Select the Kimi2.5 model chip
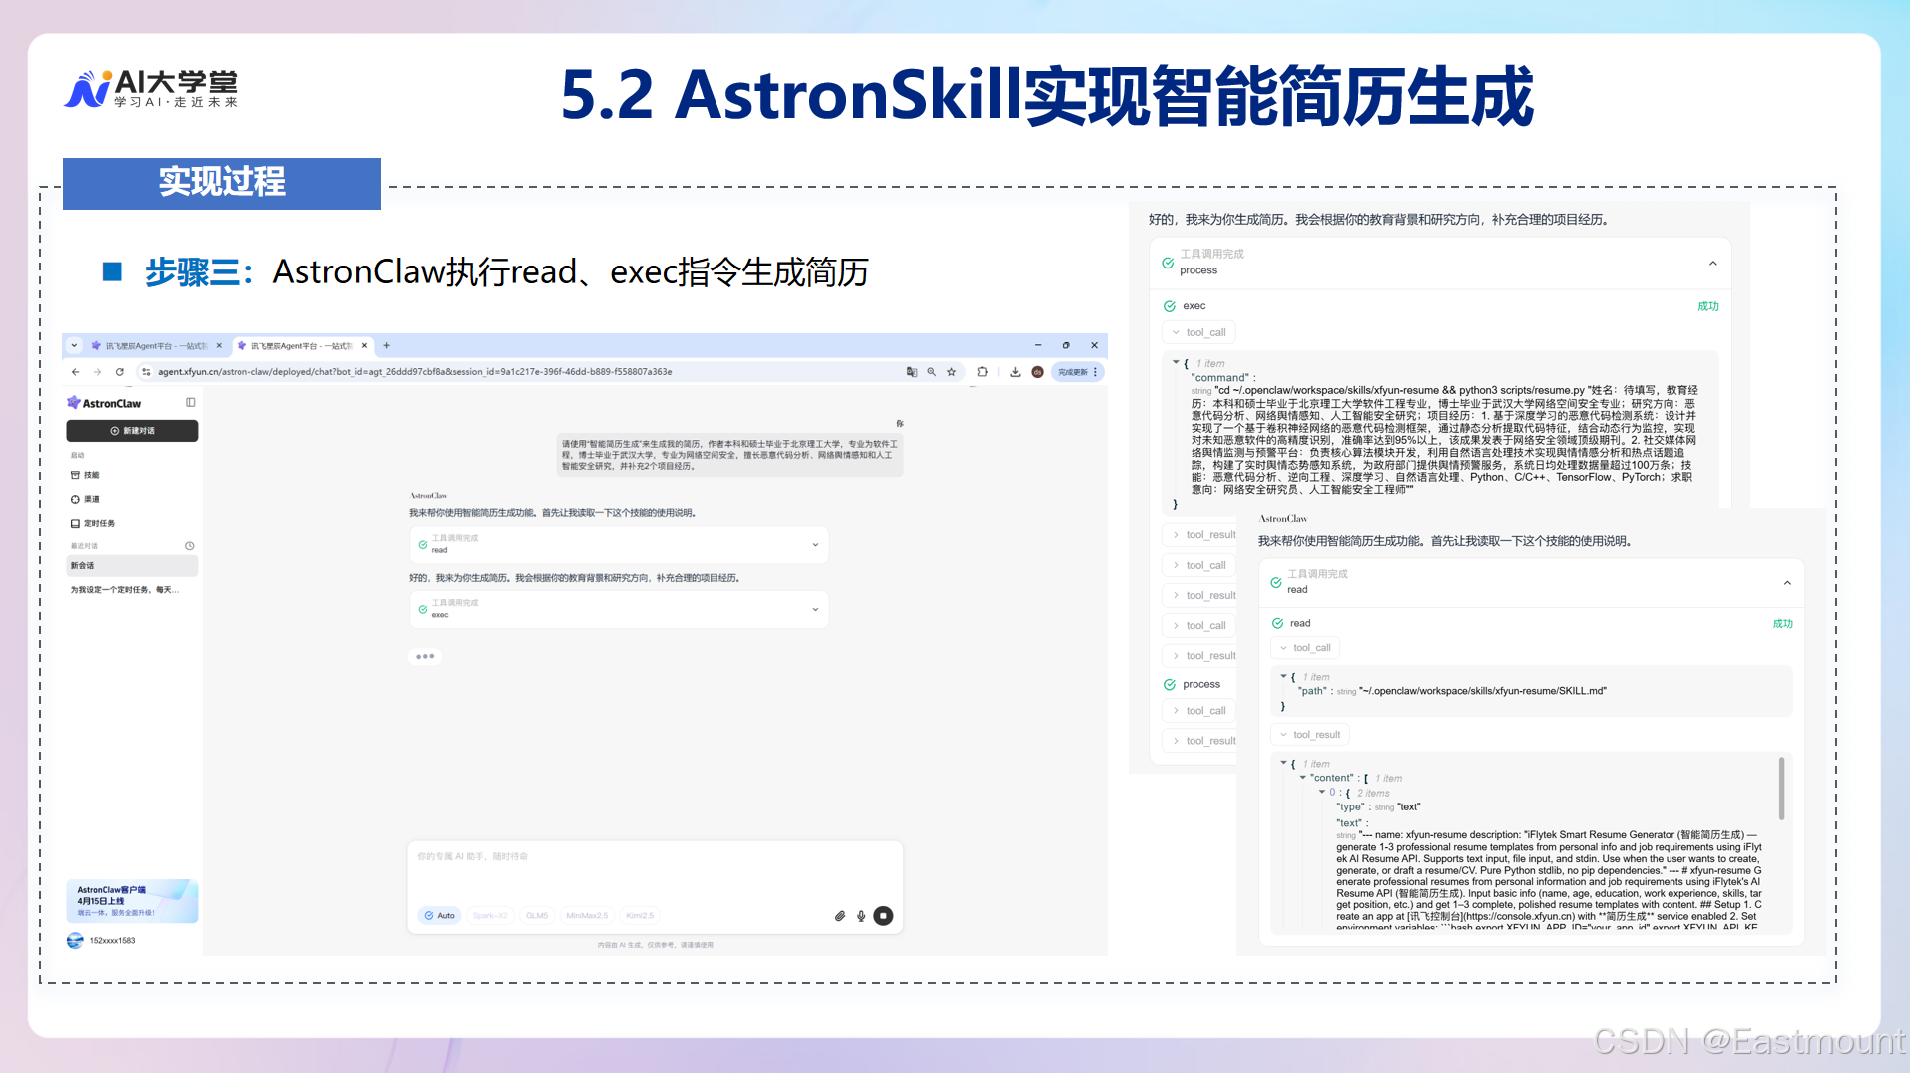This screenshot has width=1910, height=1073. 640,916
